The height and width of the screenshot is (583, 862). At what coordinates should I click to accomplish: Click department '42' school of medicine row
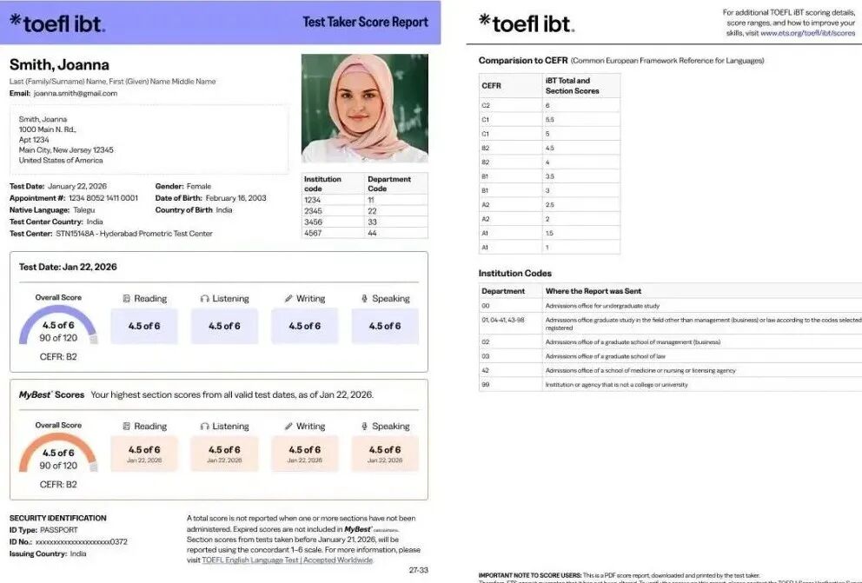(671, 370)
